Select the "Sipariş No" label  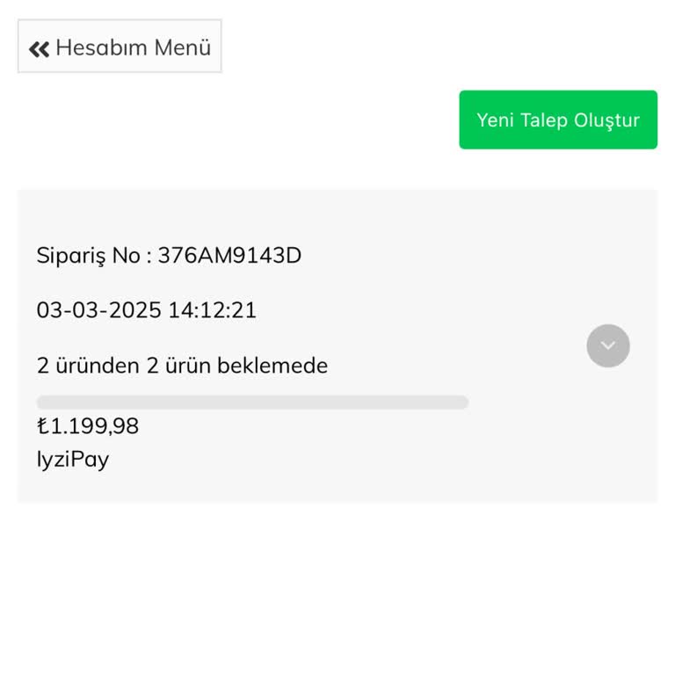click(88, 256)
